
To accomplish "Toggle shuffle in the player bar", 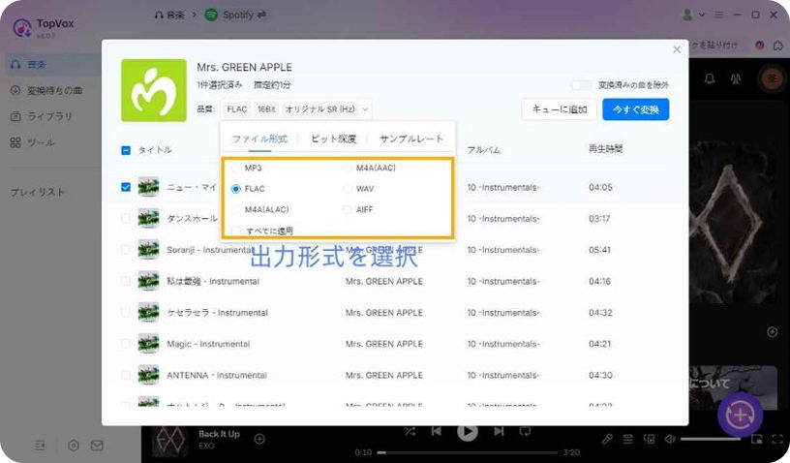I will tap(410, 431).
